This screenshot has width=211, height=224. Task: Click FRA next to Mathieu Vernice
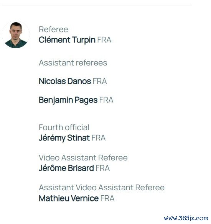(107, 198)
